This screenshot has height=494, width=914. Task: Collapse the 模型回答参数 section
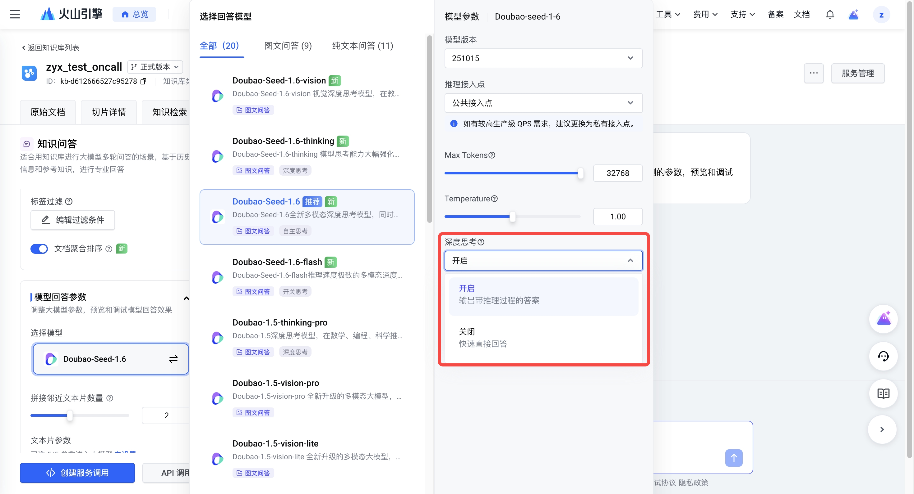[x=186, y=299]
